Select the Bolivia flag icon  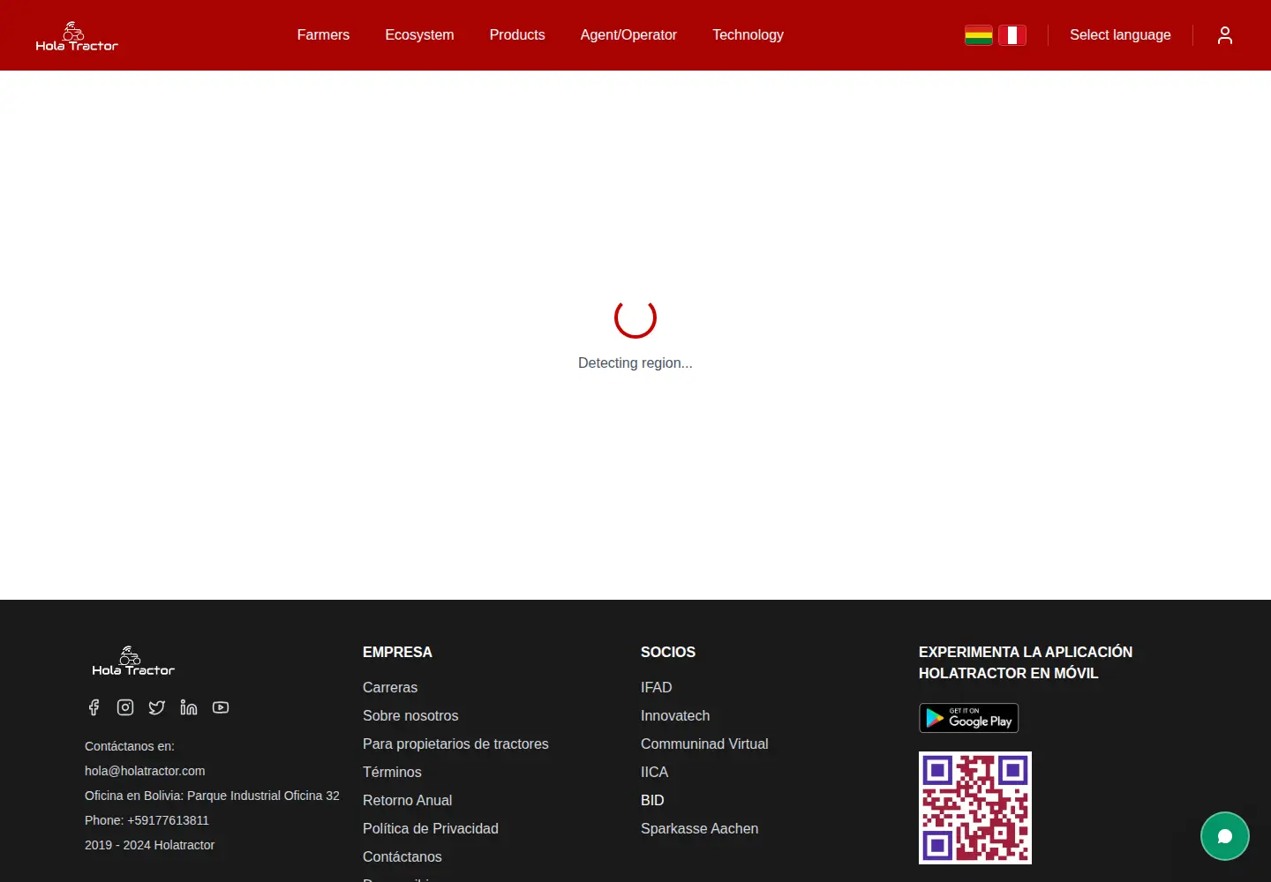pyautogui.click(x=979, y=35)
